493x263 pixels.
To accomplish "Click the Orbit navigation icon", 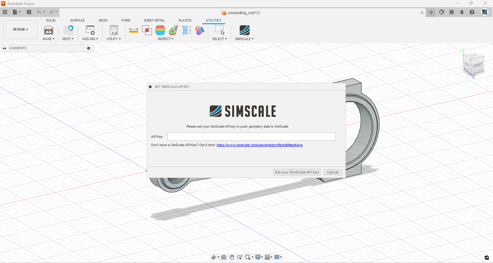I will coord(214,257).
